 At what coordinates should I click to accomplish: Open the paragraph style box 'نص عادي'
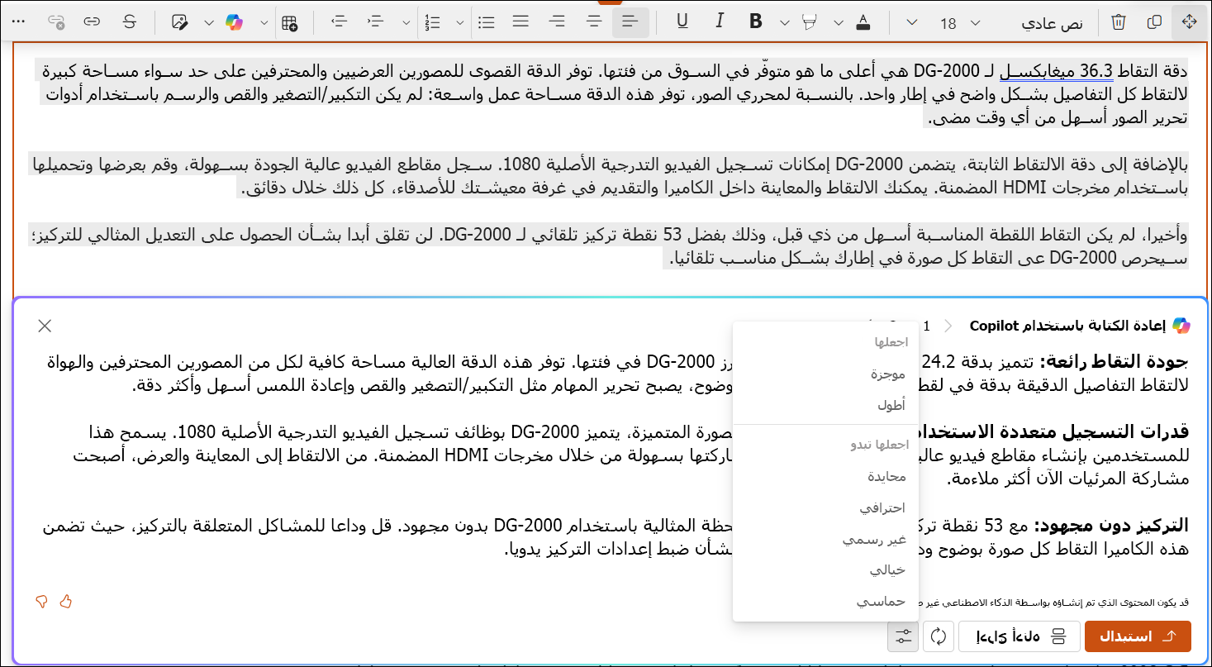coord(1051,23)
